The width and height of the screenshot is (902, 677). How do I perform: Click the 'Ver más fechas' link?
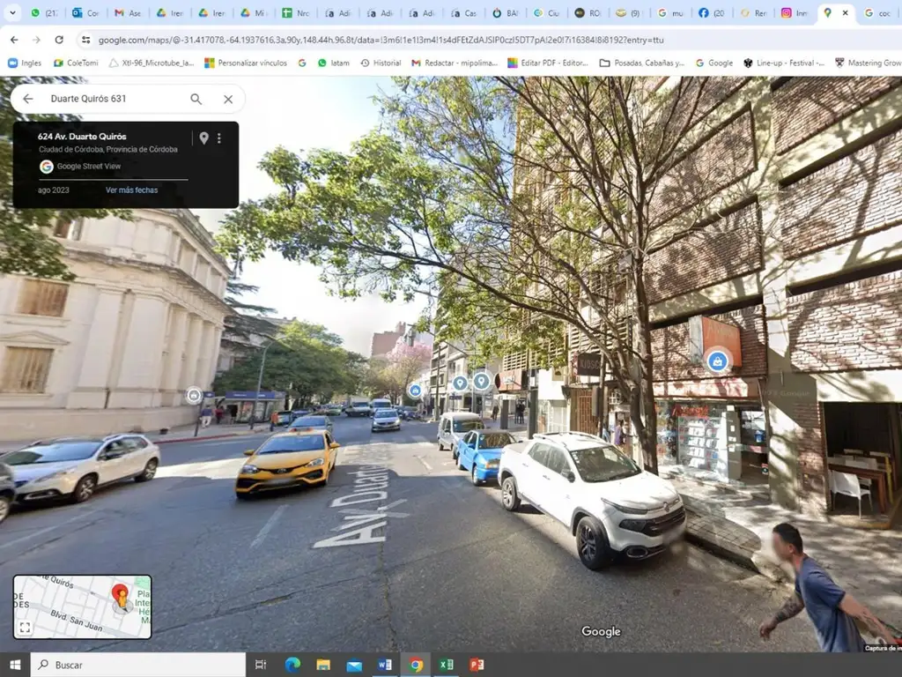(x=131, y=190)
